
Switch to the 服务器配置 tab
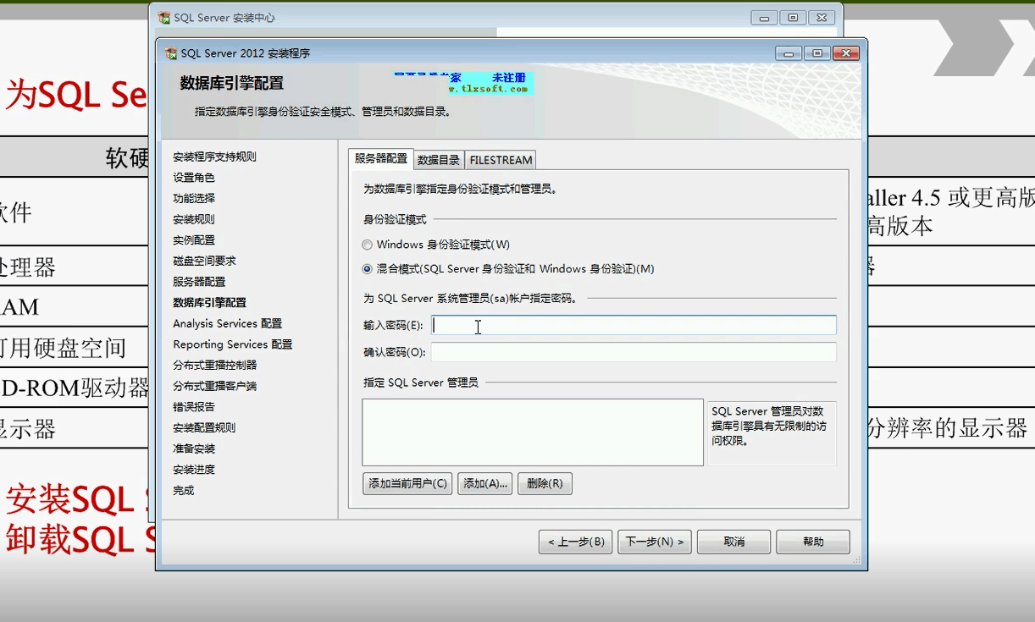[x=380, y=158]
